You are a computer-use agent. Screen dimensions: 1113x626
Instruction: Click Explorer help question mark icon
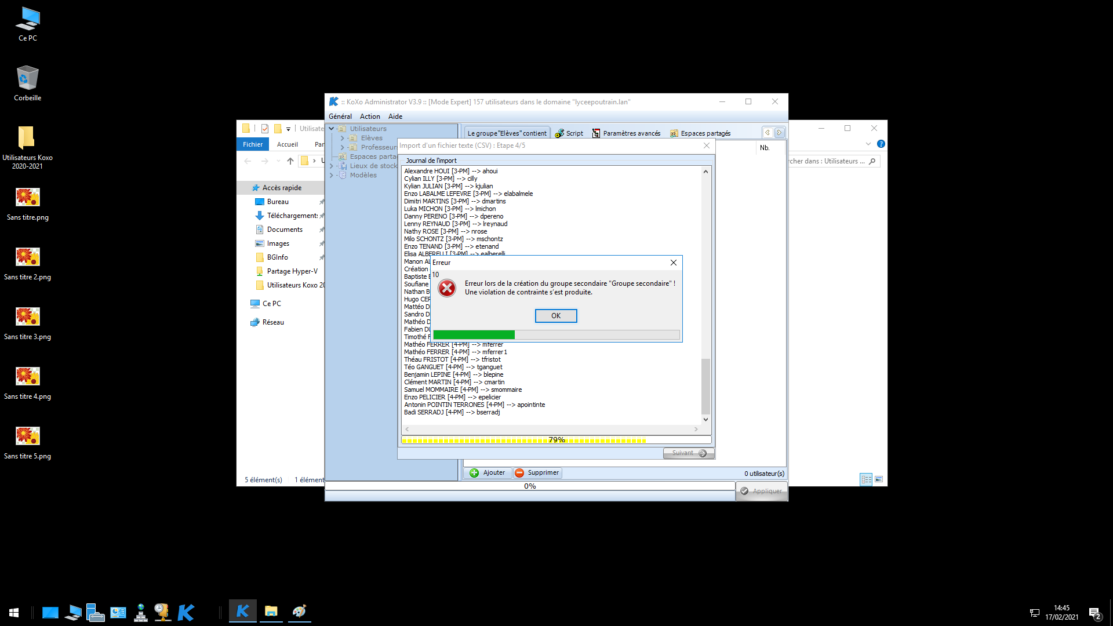pyautogui.click(x=881, y=144)
